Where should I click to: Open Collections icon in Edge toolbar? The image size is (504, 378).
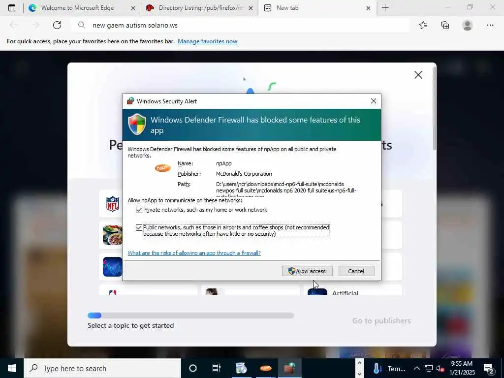[445, 25]
